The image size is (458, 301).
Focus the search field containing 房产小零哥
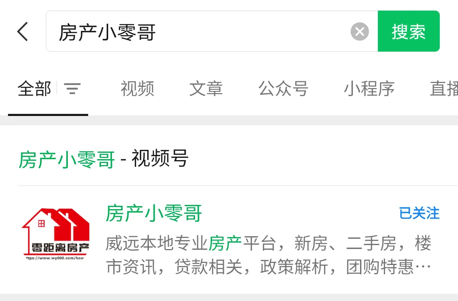click(212, 31)
